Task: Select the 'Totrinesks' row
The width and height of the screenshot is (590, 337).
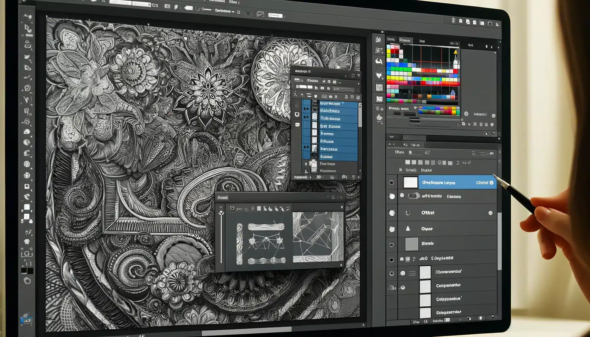Action: [x=330, y=118]
